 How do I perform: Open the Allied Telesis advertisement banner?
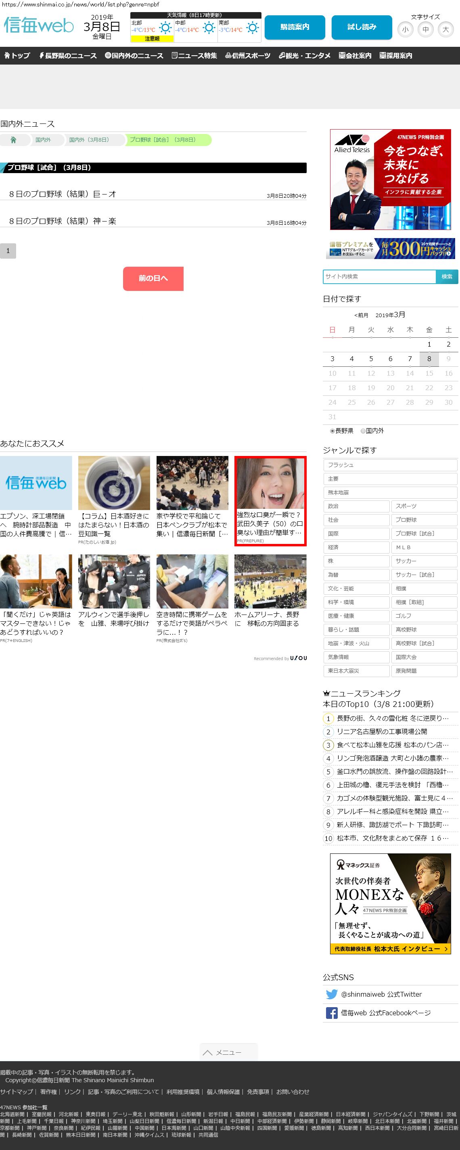point(390,180)
